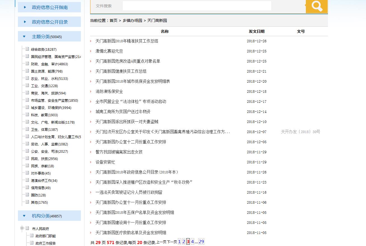Click the document icon beside 财政、金融、审计
This screenshot has height=246, width=366.
pos(27,64)
